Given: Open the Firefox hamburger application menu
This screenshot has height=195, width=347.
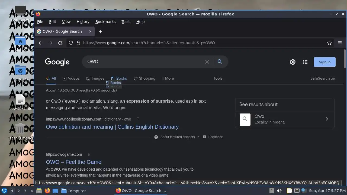Looking at the screenshot, I should (x=340, y=43).
